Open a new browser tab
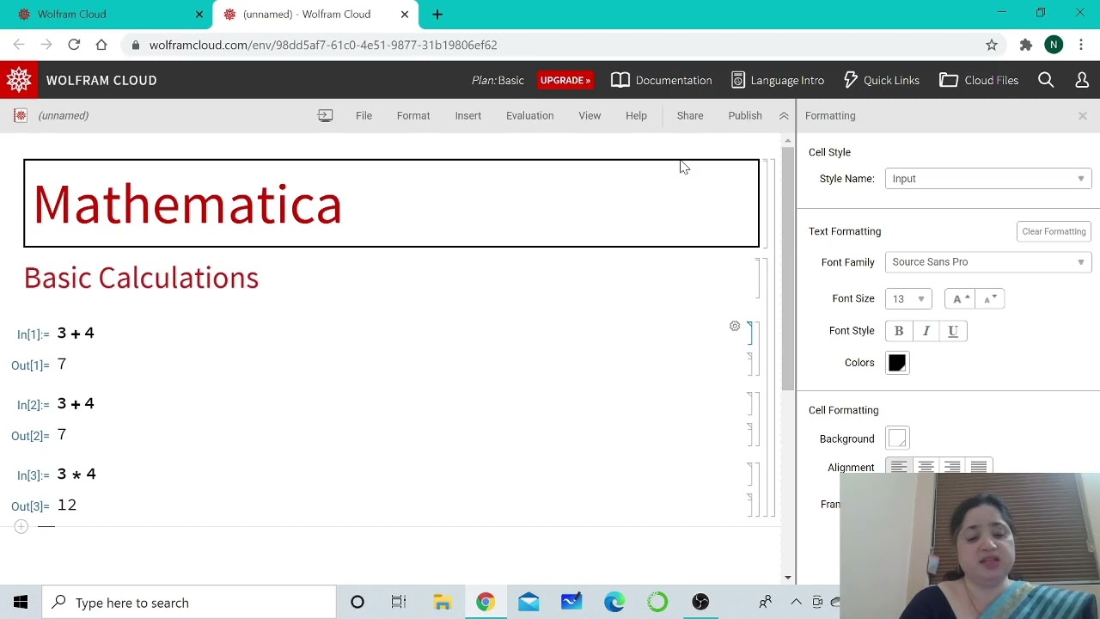 click(437, 14)
